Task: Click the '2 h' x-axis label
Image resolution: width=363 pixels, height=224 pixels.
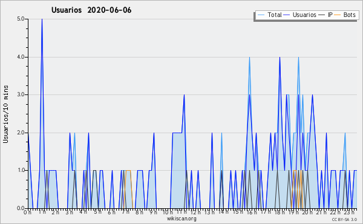Action: pyautogui.click(x=55, y=212)
